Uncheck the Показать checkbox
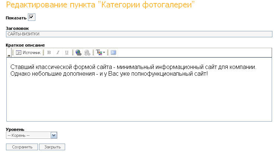 [x=32, y=17]
